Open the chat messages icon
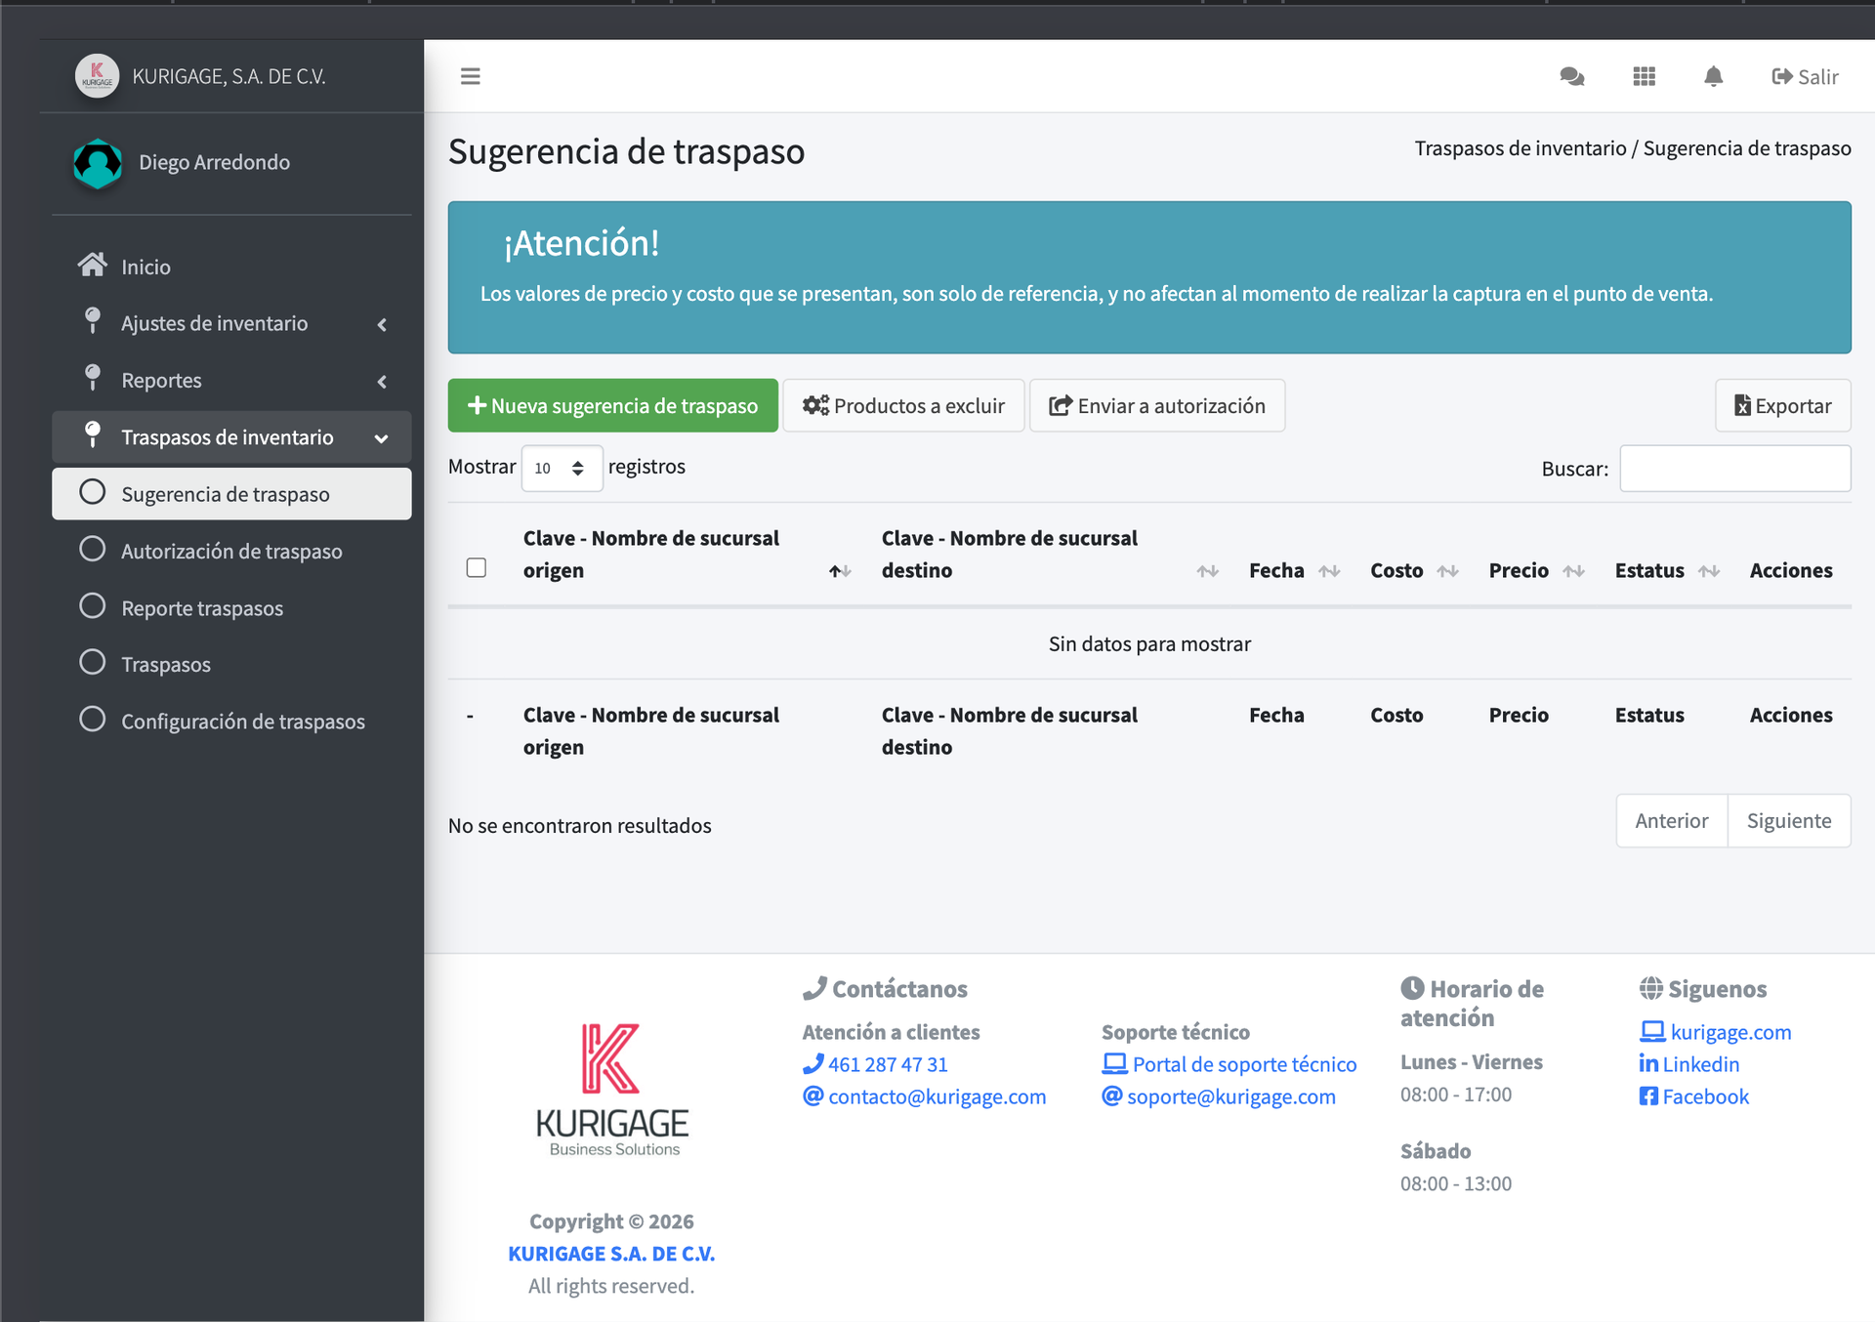 click(x=1571, y=76)
